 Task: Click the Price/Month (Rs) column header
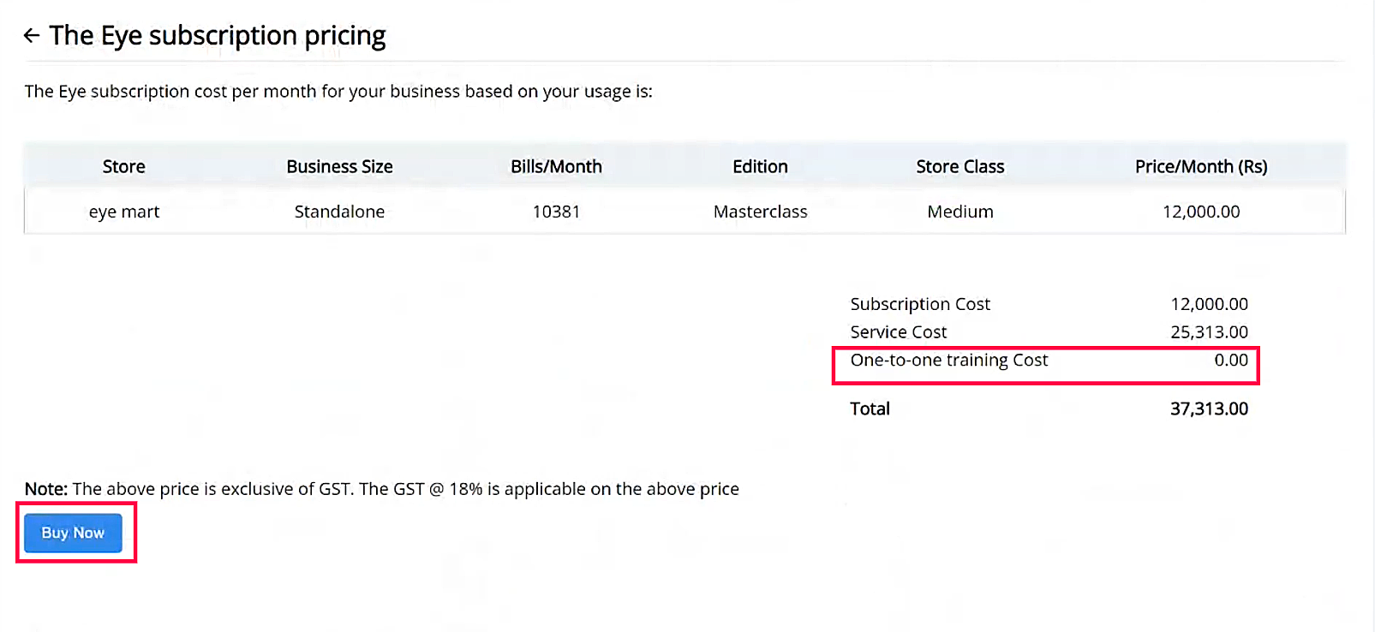(1200, 167)
